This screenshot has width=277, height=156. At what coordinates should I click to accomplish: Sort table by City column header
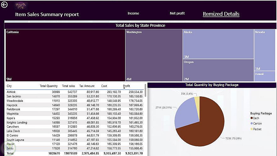click(x=9, y=86)
